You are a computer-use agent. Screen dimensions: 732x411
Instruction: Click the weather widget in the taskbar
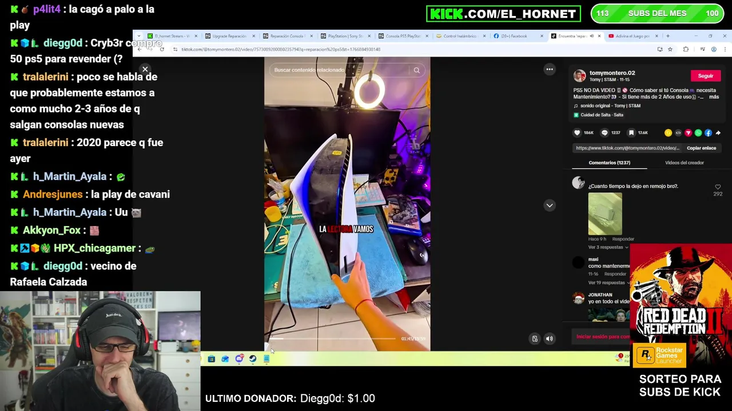tap(622, 358)
